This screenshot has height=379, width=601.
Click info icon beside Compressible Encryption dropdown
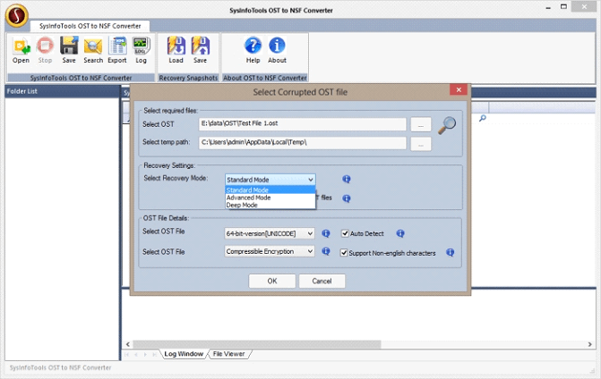326,251
